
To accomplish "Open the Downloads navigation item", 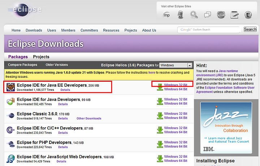I will (34, 30).
